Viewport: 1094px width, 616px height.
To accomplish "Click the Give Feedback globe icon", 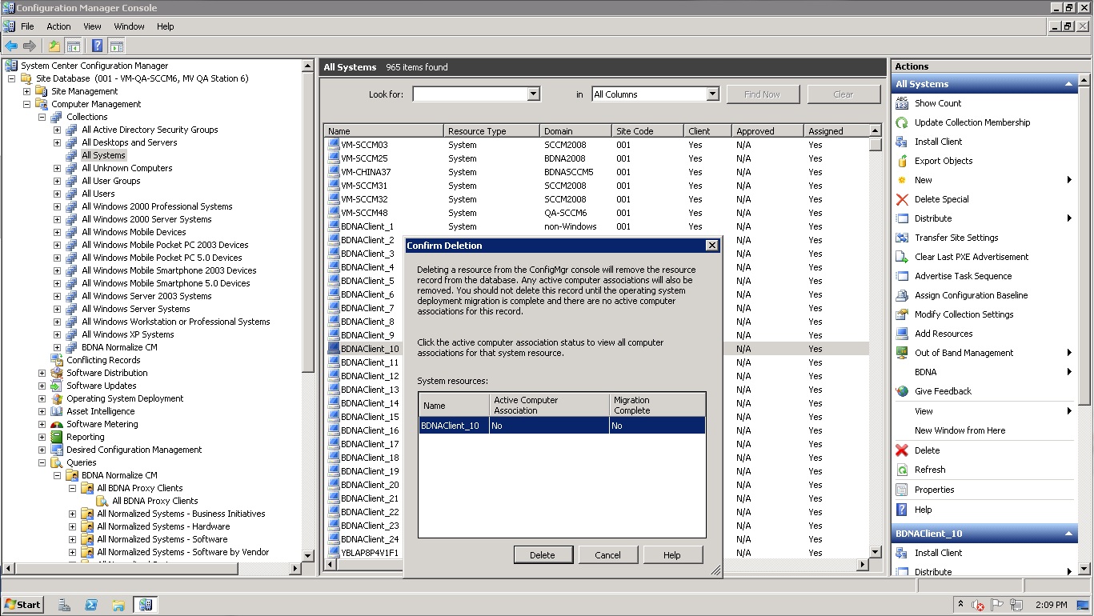I will (902, 391).
